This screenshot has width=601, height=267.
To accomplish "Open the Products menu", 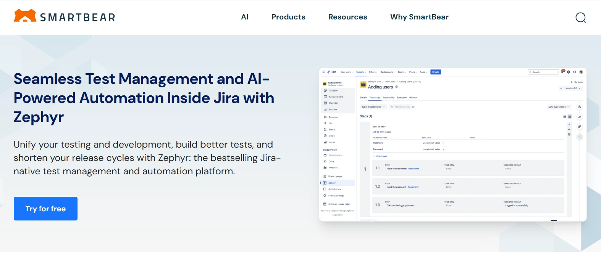I will point(288,17).
